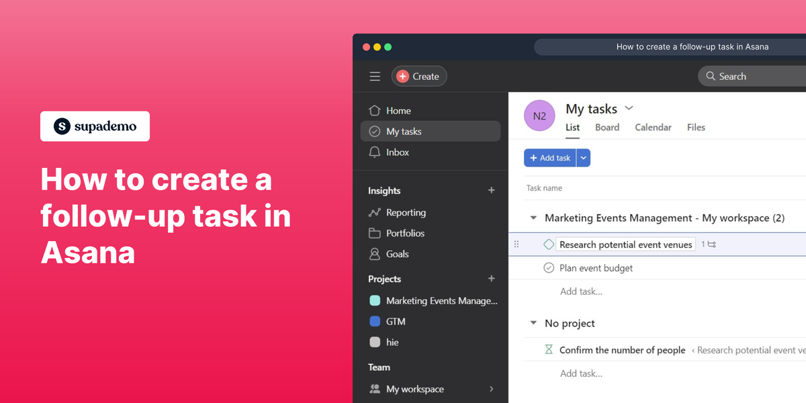Click the Home icon in the sidebar
Viewport: 806px width, 403px height.
[375, 110]
